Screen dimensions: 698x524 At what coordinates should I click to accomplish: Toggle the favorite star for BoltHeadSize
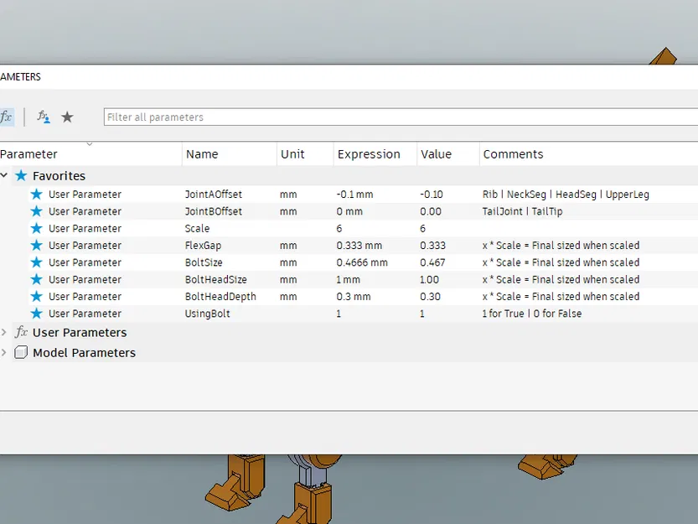(37, 279)
